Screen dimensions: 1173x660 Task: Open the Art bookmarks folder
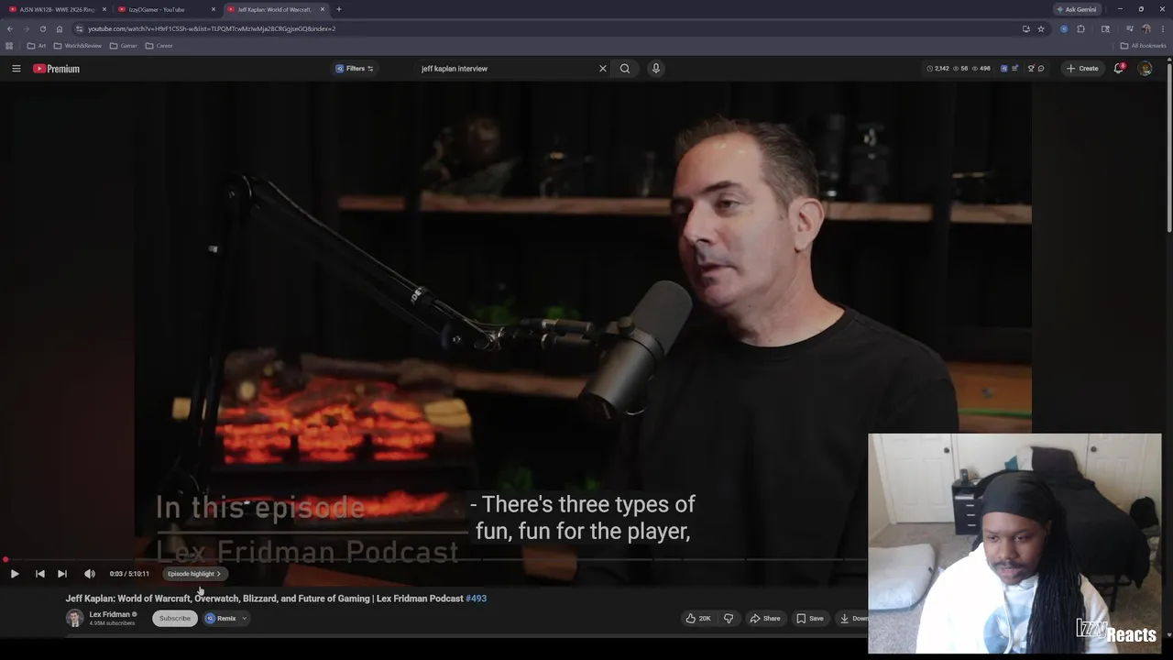pos(37,46)
